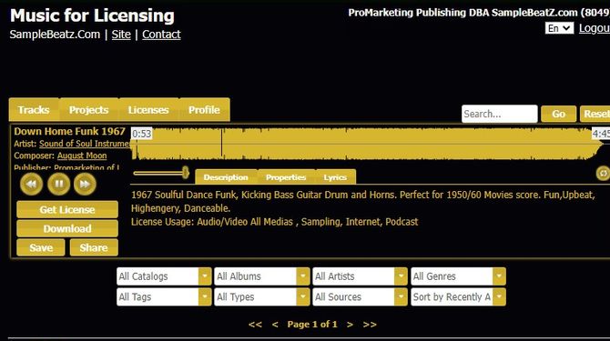610x341 pixels.
Task: Rewind the track with previous button
Action: [x=32, y=184]
